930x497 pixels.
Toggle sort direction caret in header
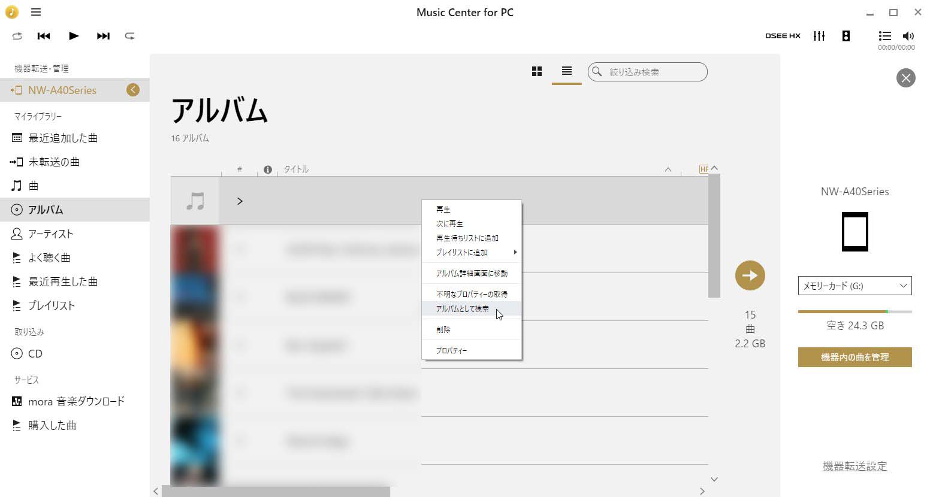(x=668, y=169)
